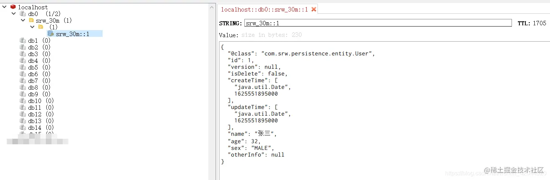This screenshot has height=180, width=550.
Task: Click the db10 database icon
Action: click(23, 100)
